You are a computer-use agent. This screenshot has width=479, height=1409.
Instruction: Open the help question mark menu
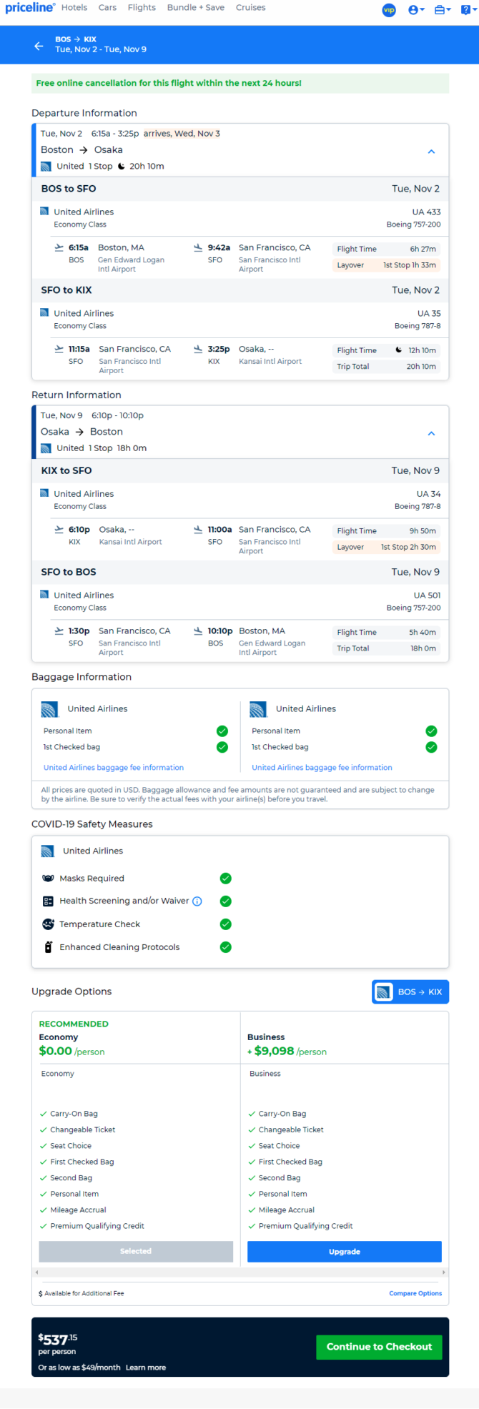click(x=468, y=10)
